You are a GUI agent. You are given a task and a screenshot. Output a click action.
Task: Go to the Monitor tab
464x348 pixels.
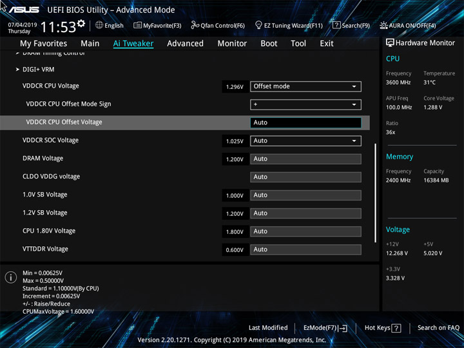tap(232, 44)
